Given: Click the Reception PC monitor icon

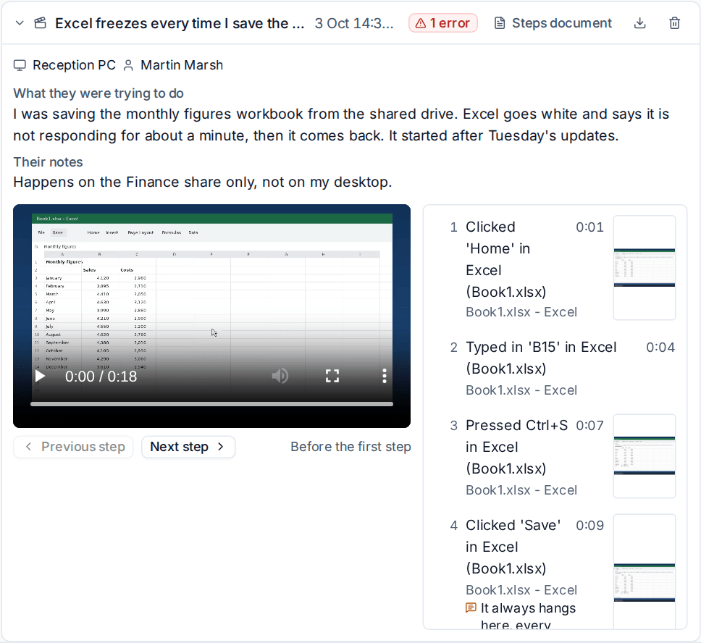Looking at the screenshot, I should pyautogui.click(x=20, y=65).
